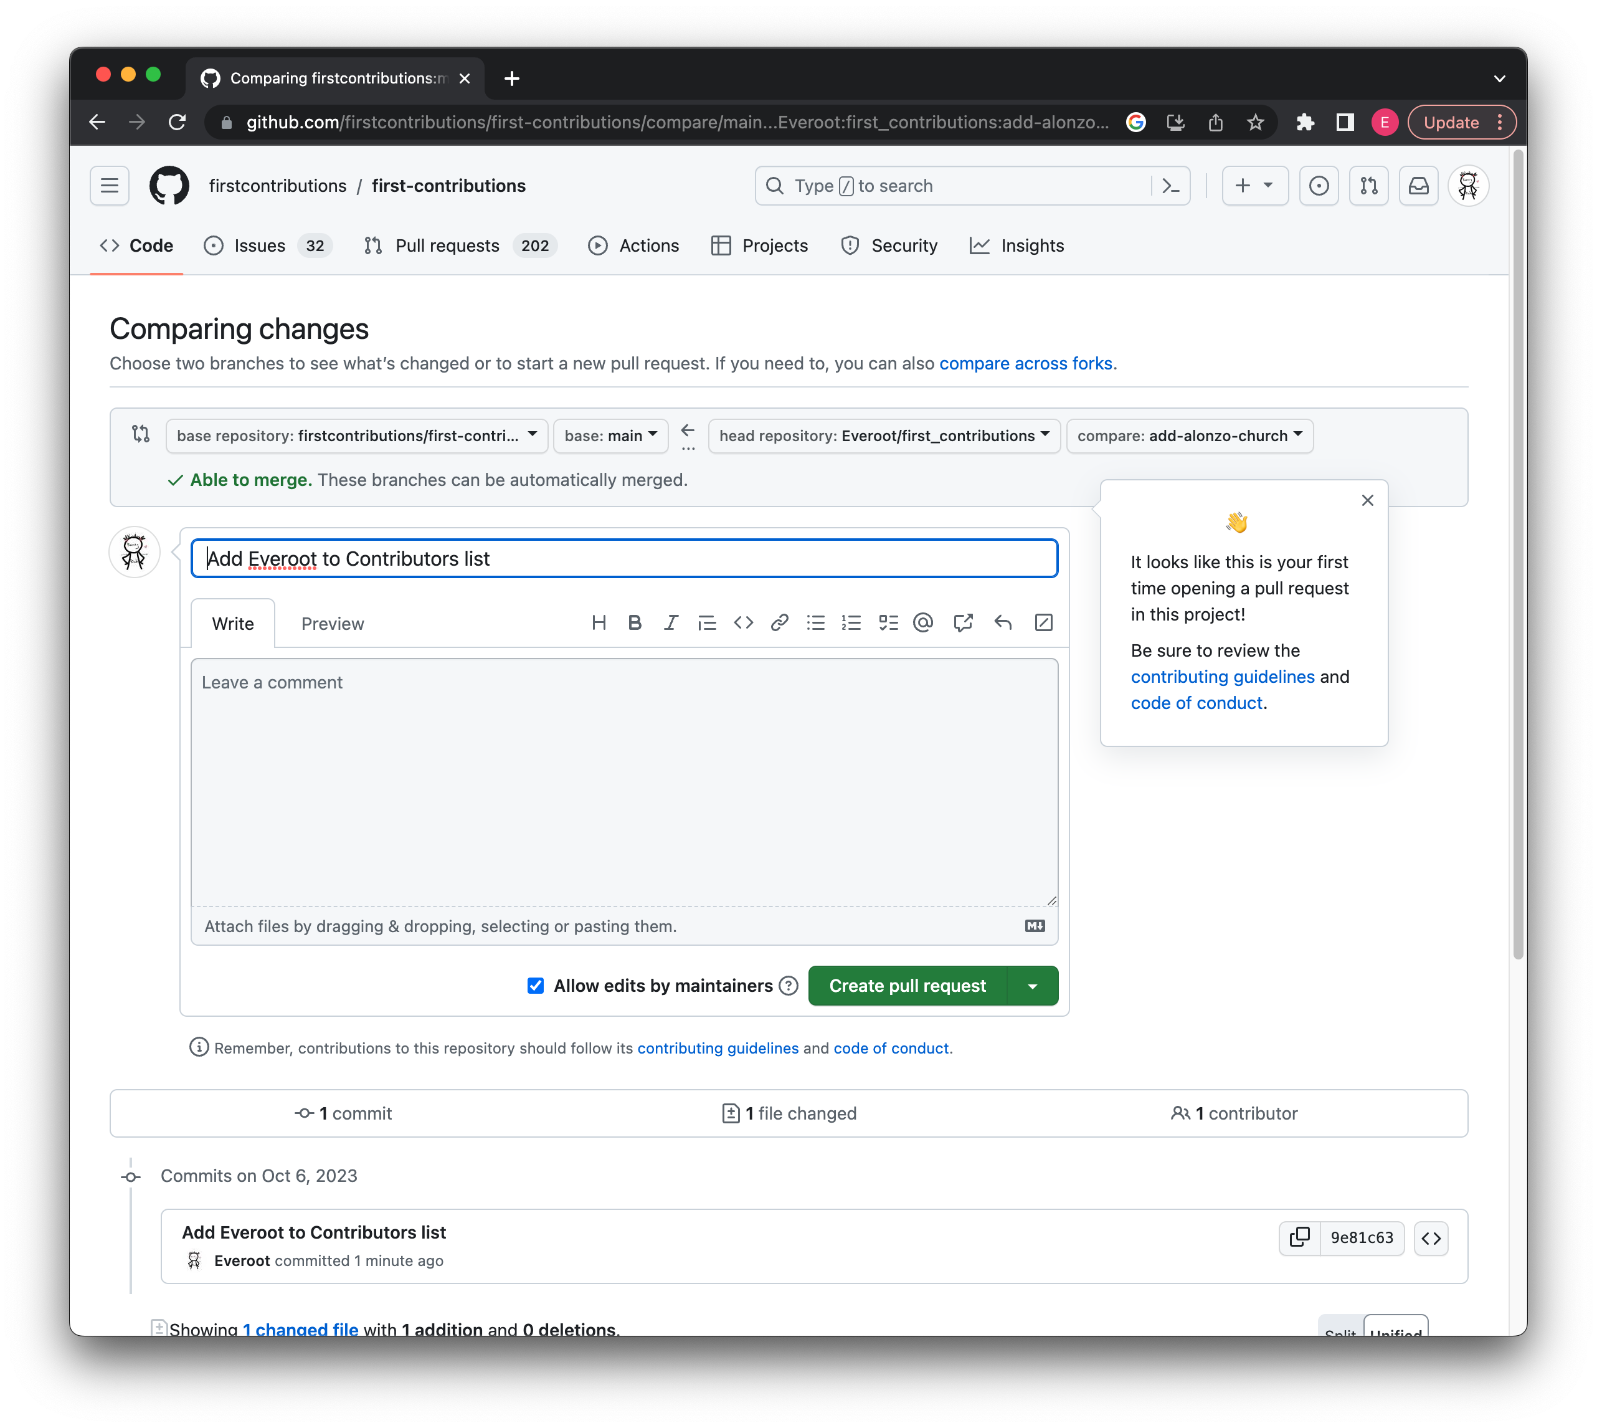Screen dimensions: 1597x1428
Task: Expand compare branch dropdown add-alonzo-church
Action: pos(1188,434)
